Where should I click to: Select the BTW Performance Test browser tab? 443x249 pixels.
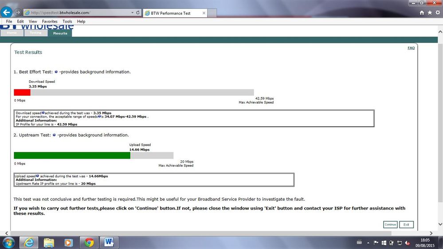(x=175, y=13)
